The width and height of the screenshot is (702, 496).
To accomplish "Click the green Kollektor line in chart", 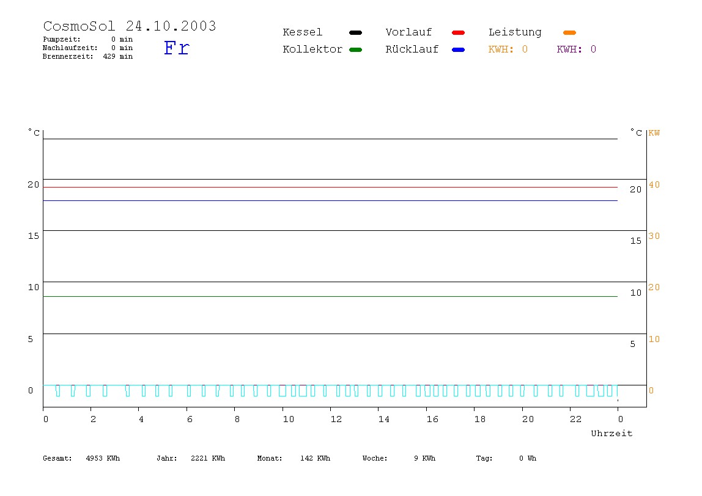I will 330,296.
